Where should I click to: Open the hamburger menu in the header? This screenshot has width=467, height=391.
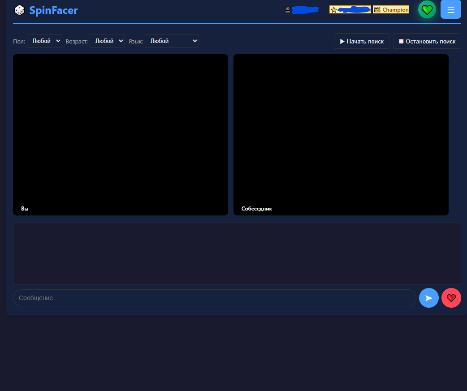450,9
